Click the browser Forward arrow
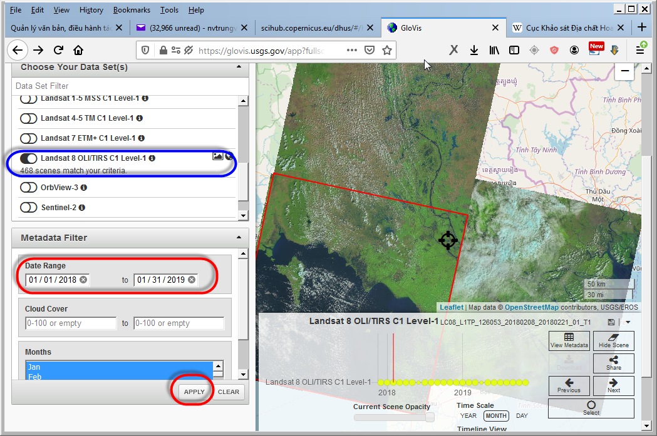 click(38, 50)
